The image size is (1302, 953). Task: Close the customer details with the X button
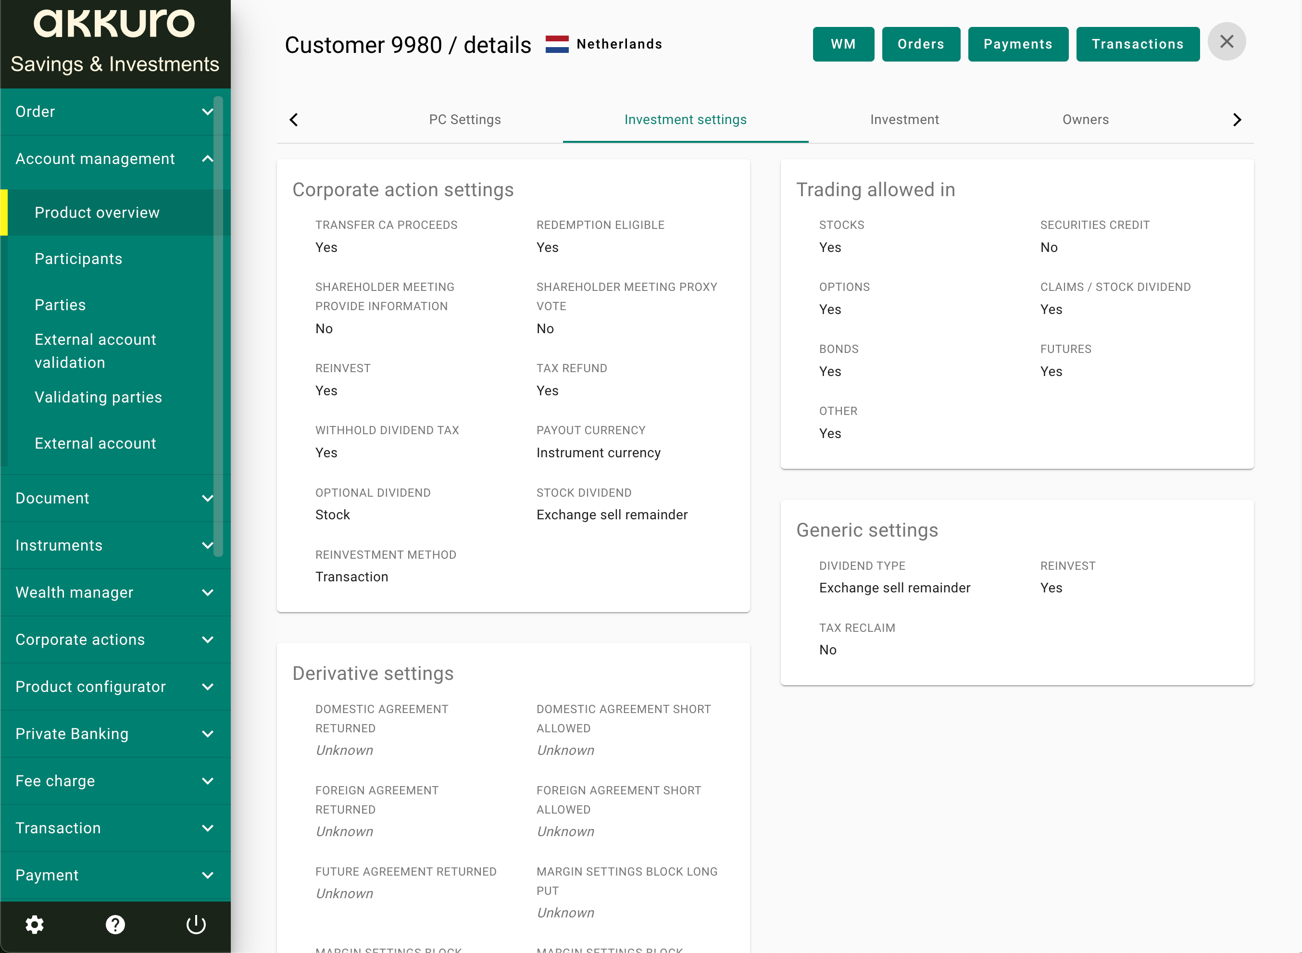coord(1227,41)
